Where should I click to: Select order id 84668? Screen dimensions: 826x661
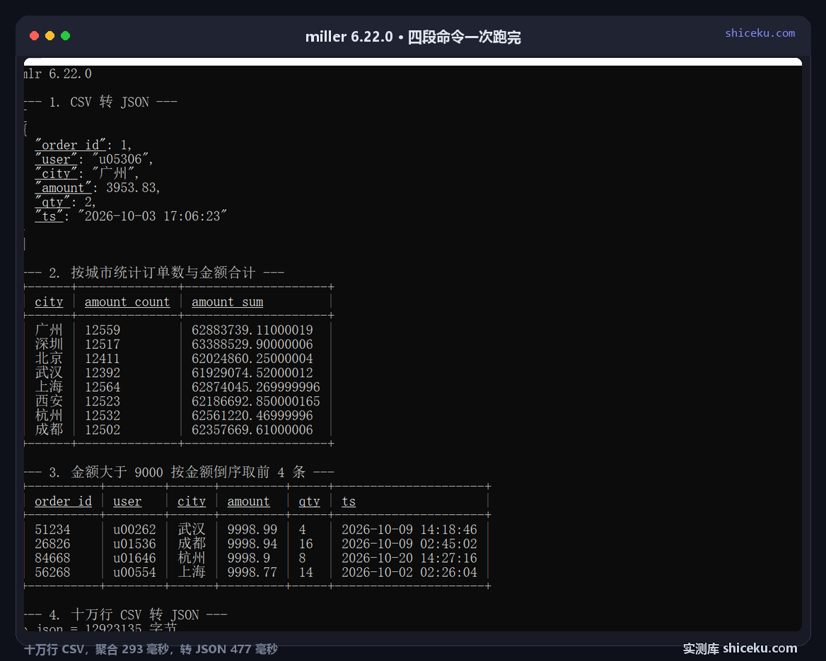click(52, 558)
